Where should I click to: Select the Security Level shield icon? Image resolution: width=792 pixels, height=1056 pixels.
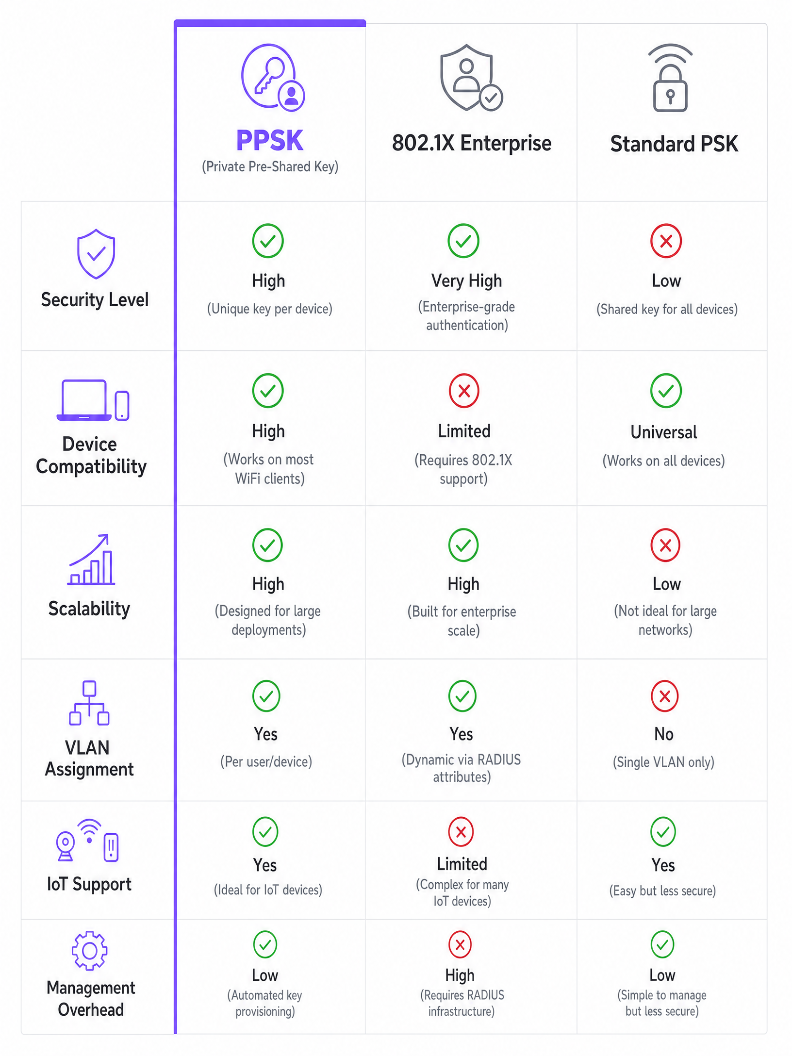[x=96, y=254]
